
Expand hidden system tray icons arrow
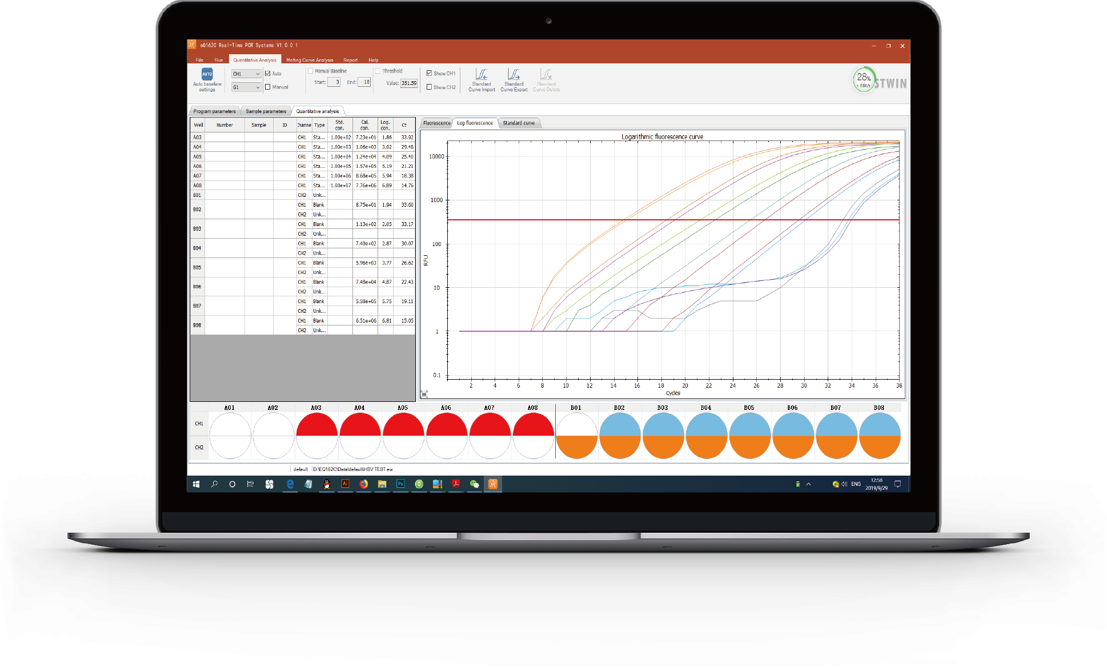(x=808, y=484)
